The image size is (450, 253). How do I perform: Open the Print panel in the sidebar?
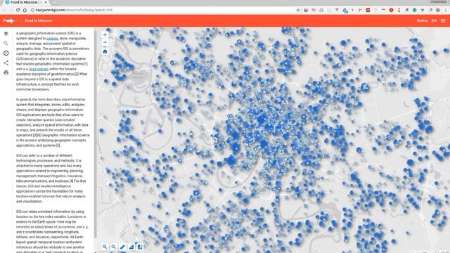(6, 72)
